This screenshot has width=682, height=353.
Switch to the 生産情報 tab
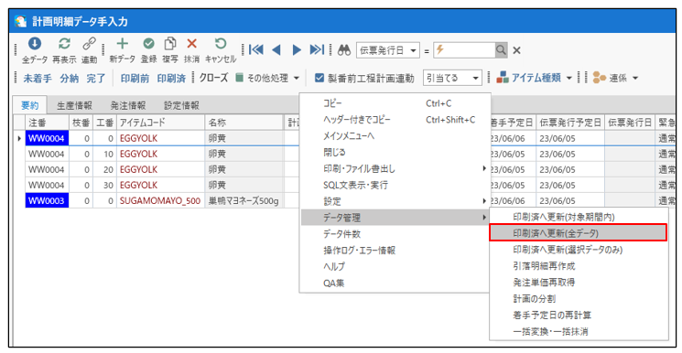pyautogui.click(x=74, y=105)
